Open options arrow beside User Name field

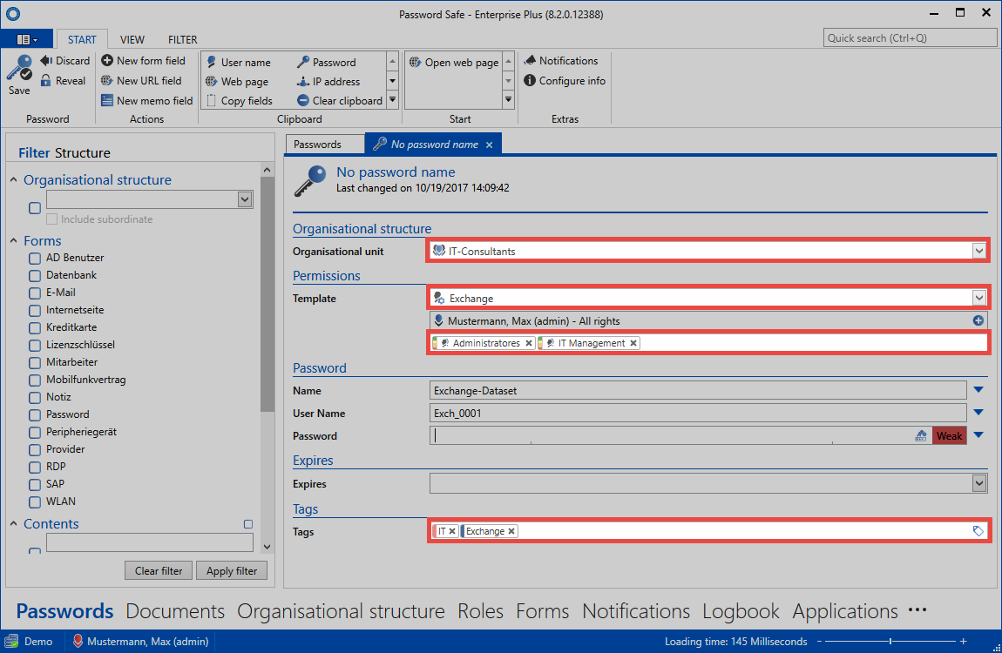[978, 413]
